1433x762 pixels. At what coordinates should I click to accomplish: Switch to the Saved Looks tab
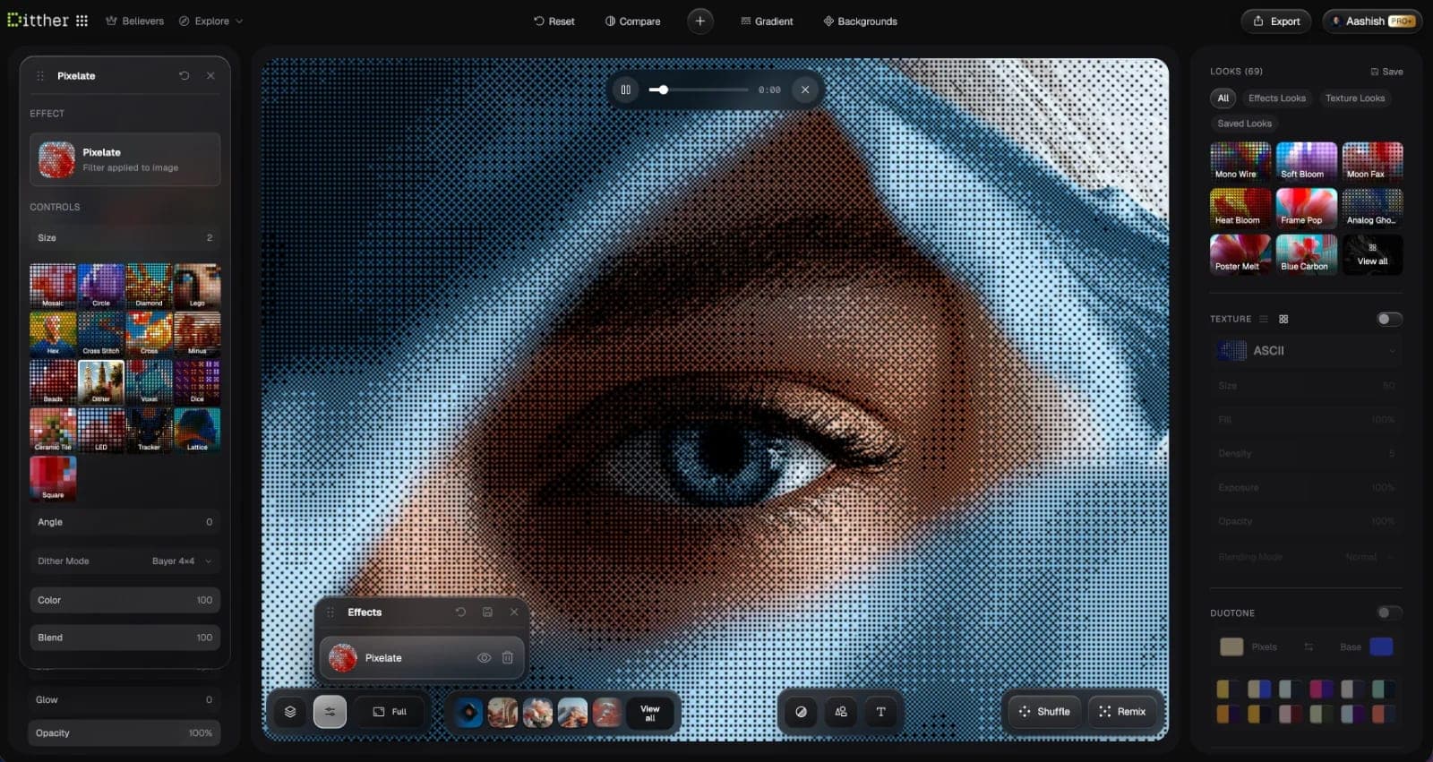coord(1244,124)
